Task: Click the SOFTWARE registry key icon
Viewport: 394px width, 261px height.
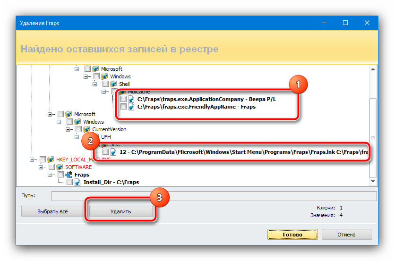Action: (x=60, y=167)
